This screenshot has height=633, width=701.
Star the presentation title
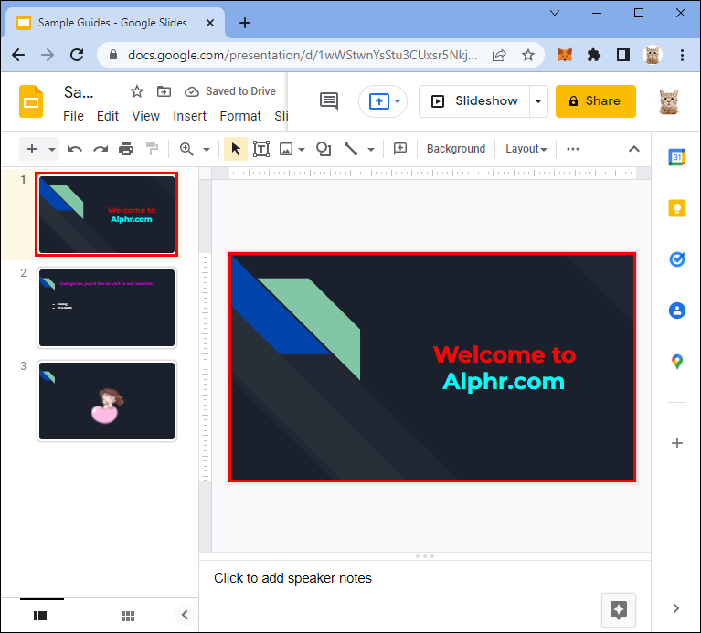[137, 91]
